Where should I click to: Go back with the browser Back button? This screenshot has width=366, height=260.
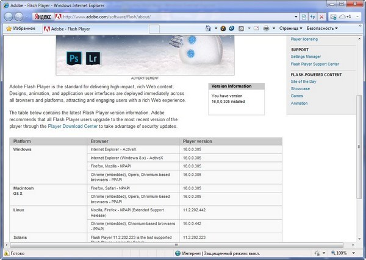point(9,16)
